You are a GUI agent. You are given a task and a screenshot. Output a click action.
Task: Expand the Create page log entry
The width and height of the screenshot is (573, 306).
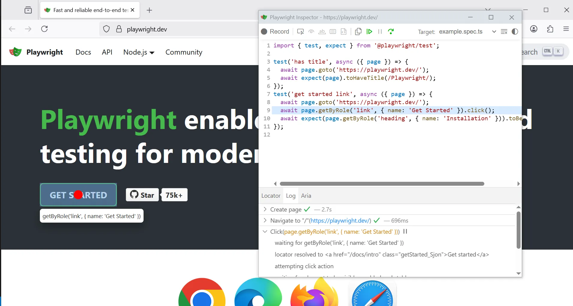265,209
